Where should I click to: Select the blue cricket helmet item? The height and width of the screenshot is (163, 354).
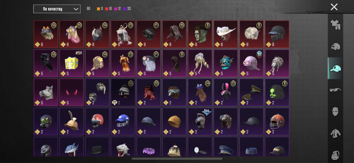(x=123, y=121)
